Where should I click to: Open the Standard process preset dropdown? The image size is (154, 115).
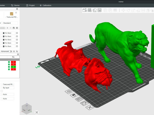9,23
